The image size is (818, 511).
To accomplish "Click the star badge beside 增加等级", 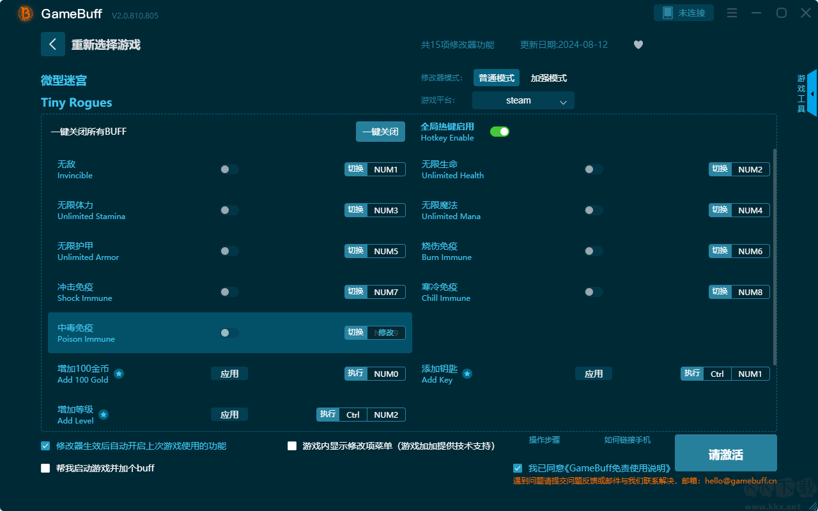I will [x=104, y=415].
